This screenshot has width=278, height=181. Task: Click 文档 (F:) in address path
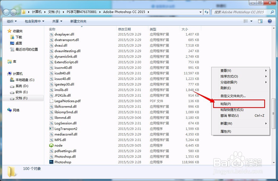(54, 12)
